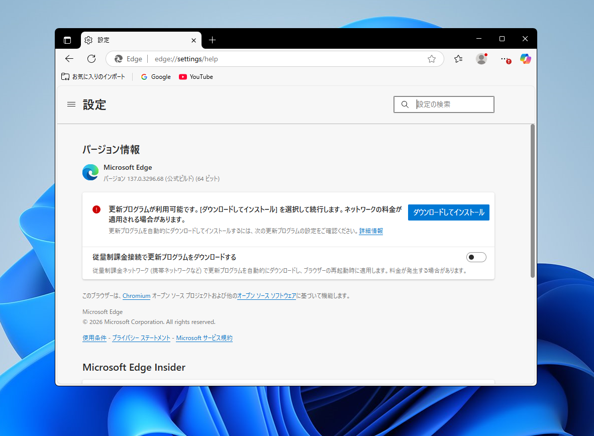Click the red update alert icon
Viewport: 594px width, 436px height.
coord(96,209)
